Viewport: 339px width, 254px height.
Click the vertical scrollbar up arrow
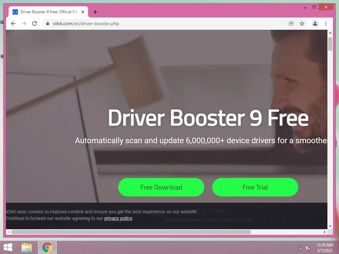coord(330,33)
